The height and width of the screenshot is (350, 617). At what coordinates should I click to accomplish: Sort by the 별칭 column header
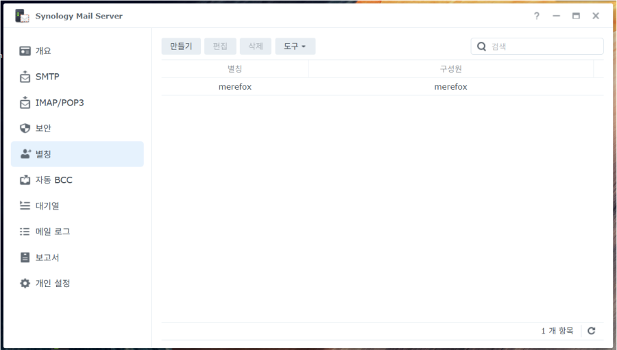pos(234,69)
